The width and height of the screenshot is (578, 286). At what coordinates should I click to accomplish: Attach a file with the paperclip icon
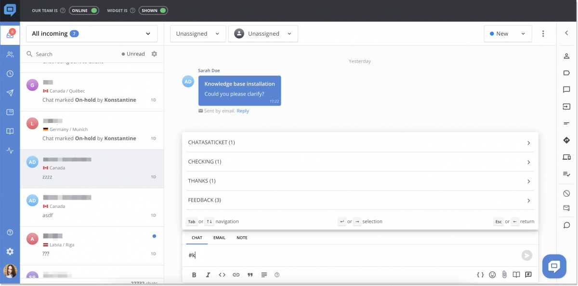[x=504, y=274]
